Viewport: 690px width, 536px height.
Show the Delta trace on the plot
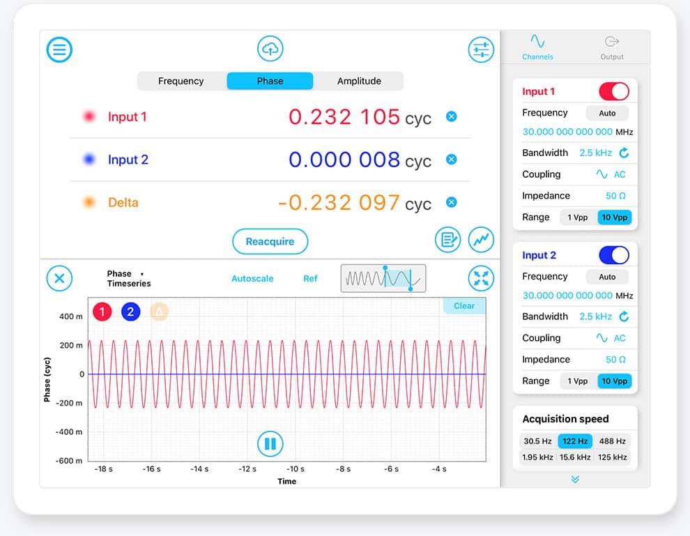tap(158, 312)
